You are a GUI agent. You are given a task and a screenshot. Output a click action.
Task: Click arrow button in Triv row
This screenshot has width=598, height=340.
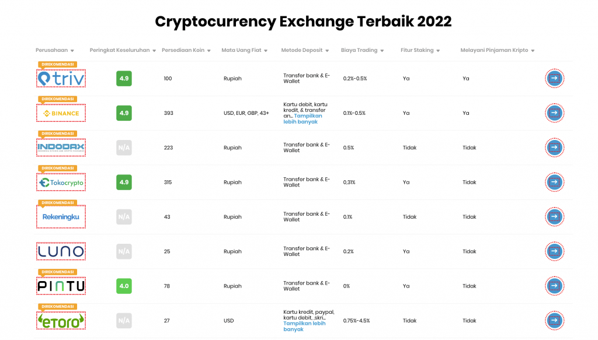coord(555,78)
